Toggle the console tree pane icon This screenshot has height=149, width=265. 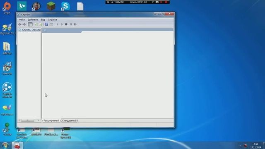pos(30,24)
